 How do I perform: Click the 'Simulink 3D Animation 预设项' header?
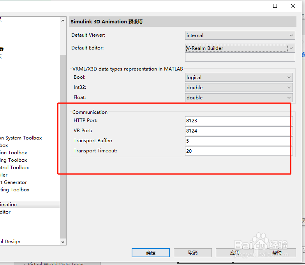[x=107, y=21]
